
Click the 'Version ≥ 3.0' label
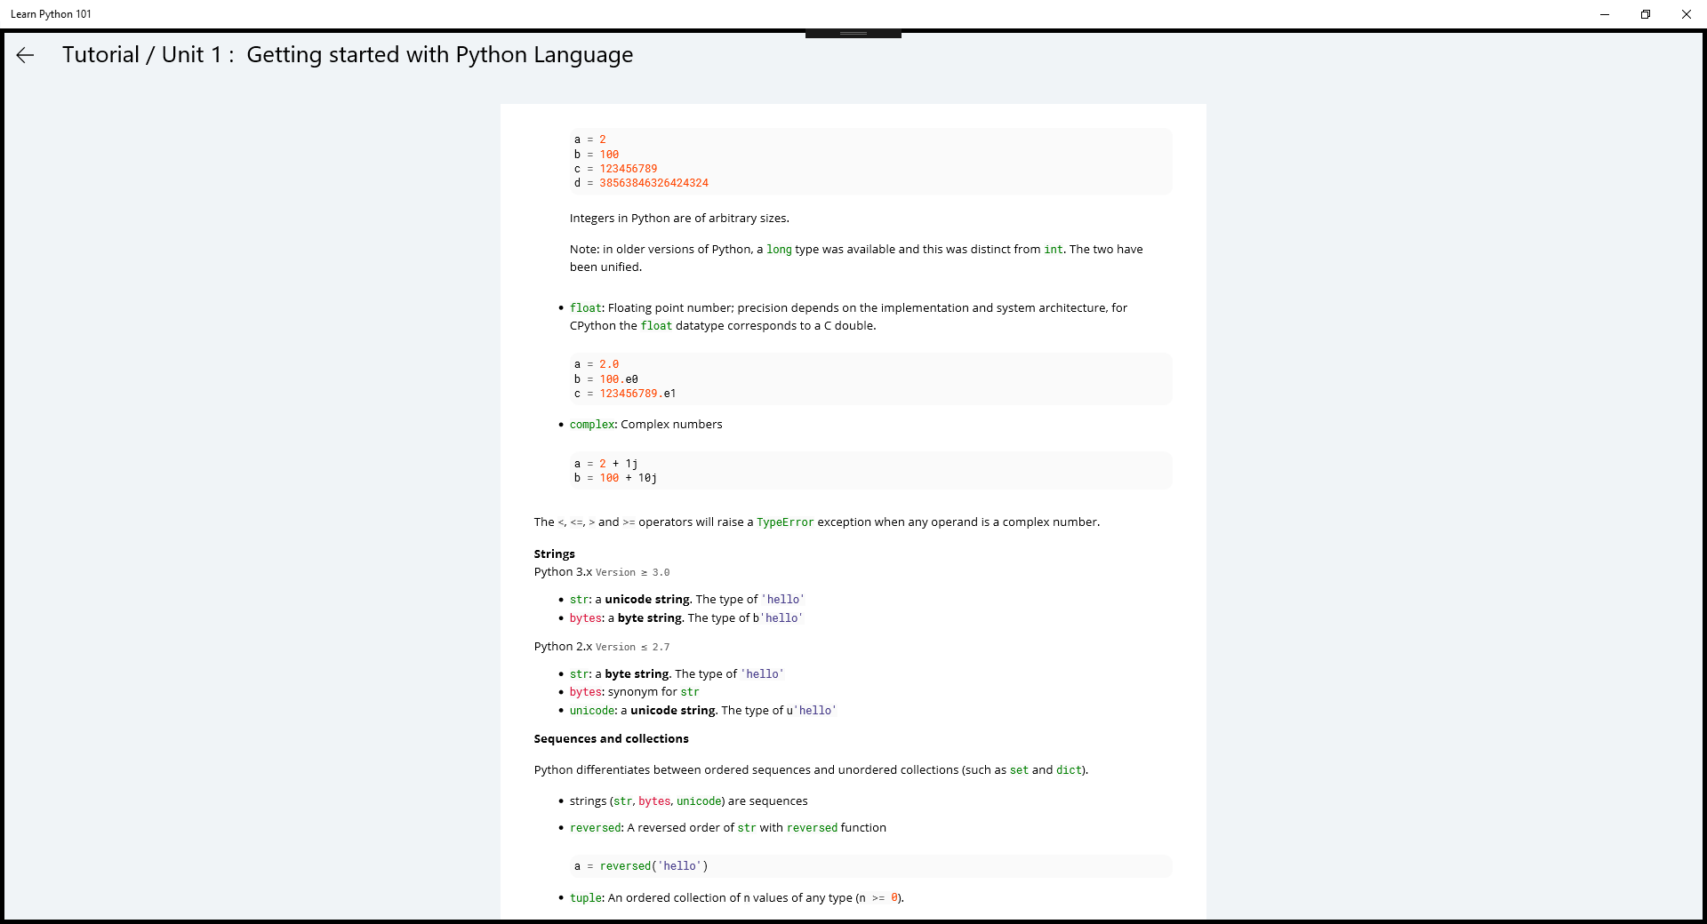[x=632, y=573]
